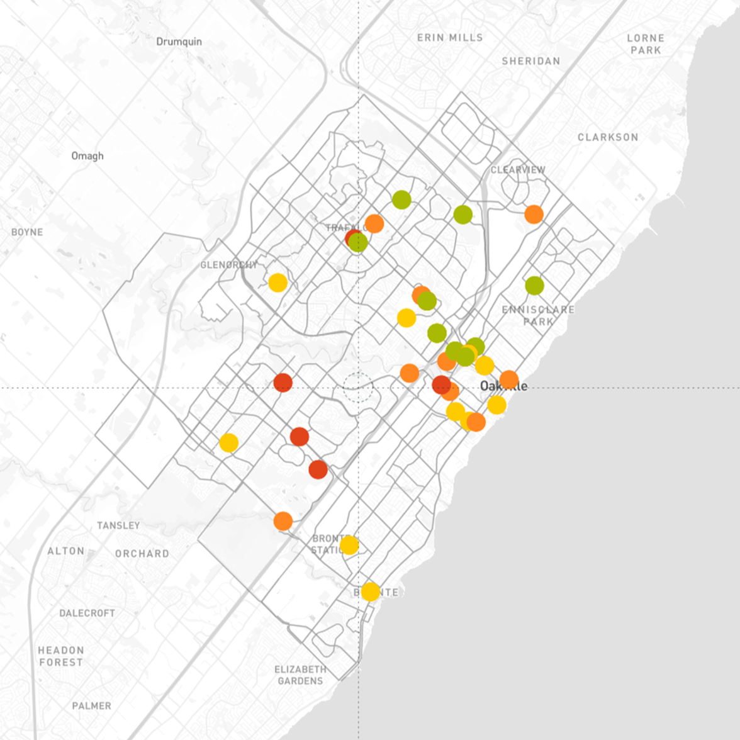Screen dimensions: 740x740
Task: Select the Lorne Park label
Action: [x=645, y=44]
